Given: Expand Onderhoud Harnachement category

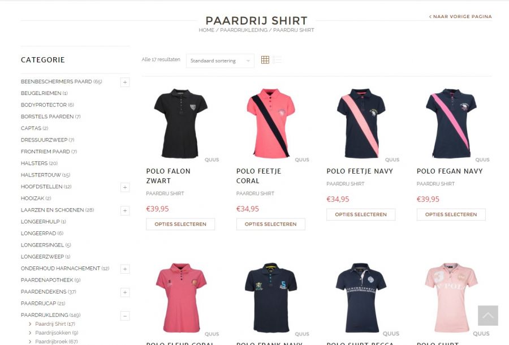Looking at the screenshot, I should click(125, 269).
